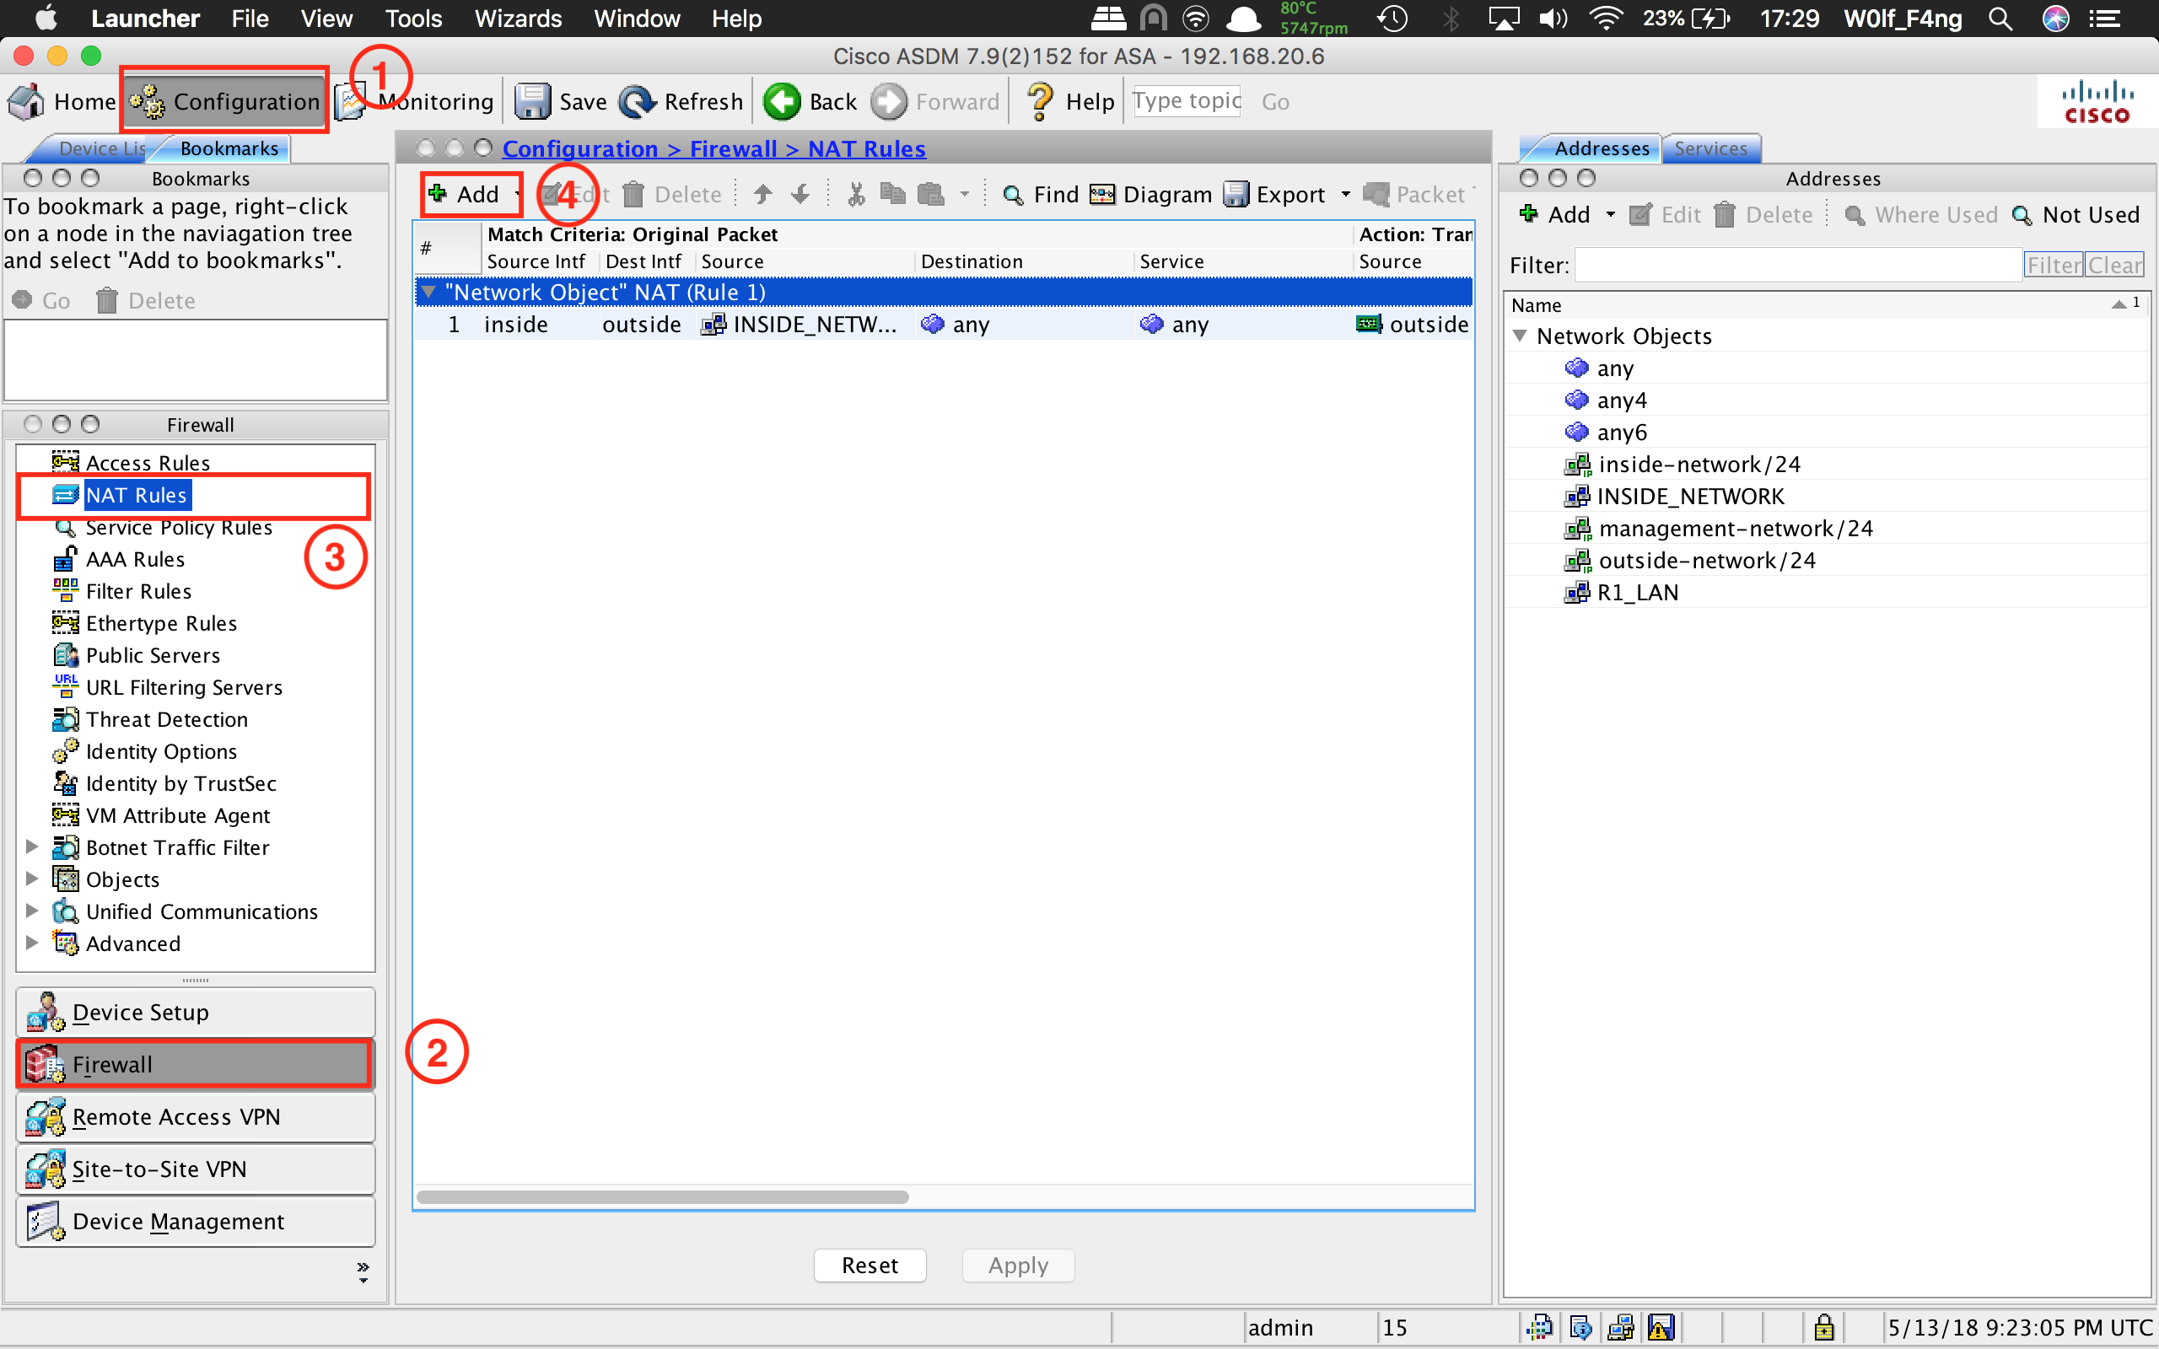
Task: Click Find magnifier in NAT toolbar
Action: click(x=1013, y=195)
